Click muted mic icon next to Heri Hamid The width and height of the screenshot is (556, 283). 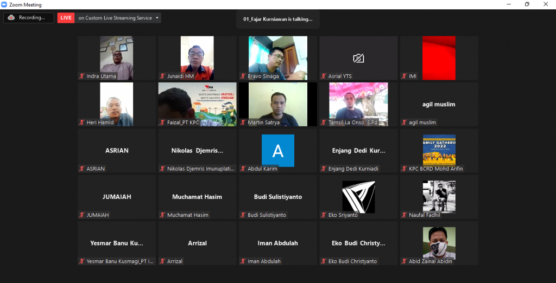[x=82, y=123]
